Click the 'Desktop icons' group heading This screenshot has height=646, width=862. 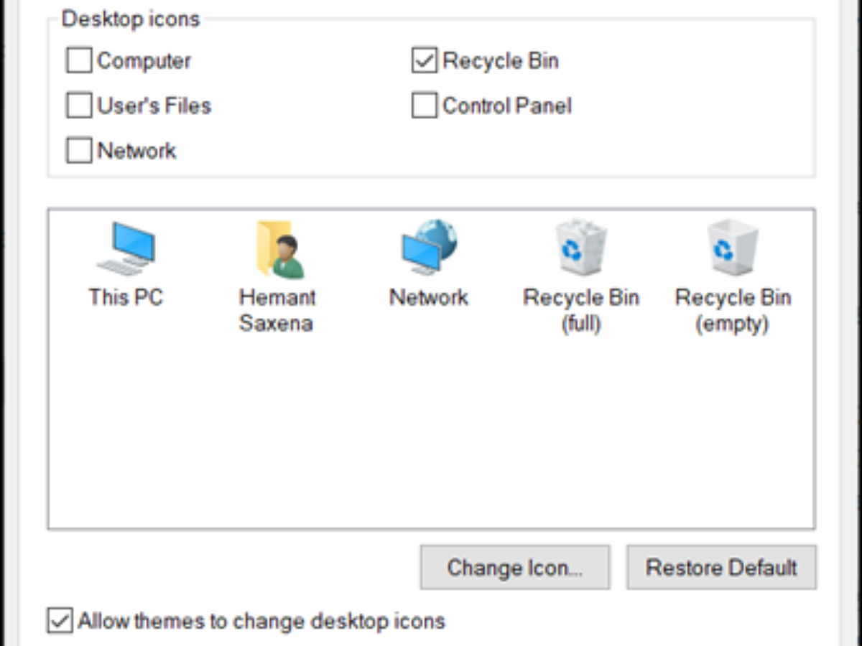point(130,19)
